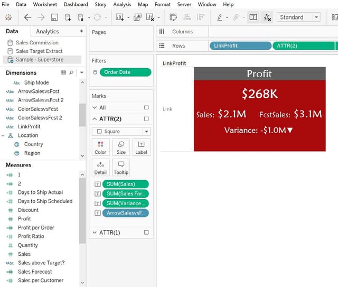Toggle the Show Mark Labels toolbar button

point(253,17)
